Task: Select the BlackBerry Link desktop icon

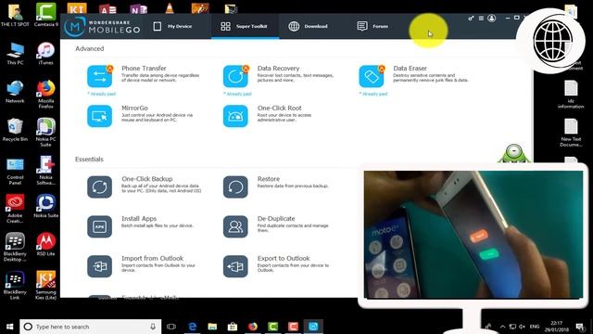Action: point(15,285)
